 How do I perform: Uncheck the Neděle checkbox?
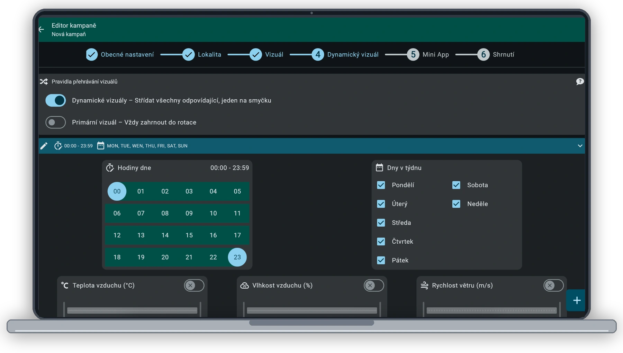point(456,204)
